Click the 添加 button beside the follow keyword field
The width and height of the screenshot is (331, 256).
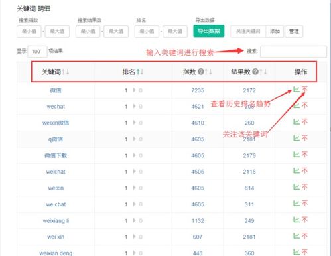pyautogui.click(x=275, y=31)
